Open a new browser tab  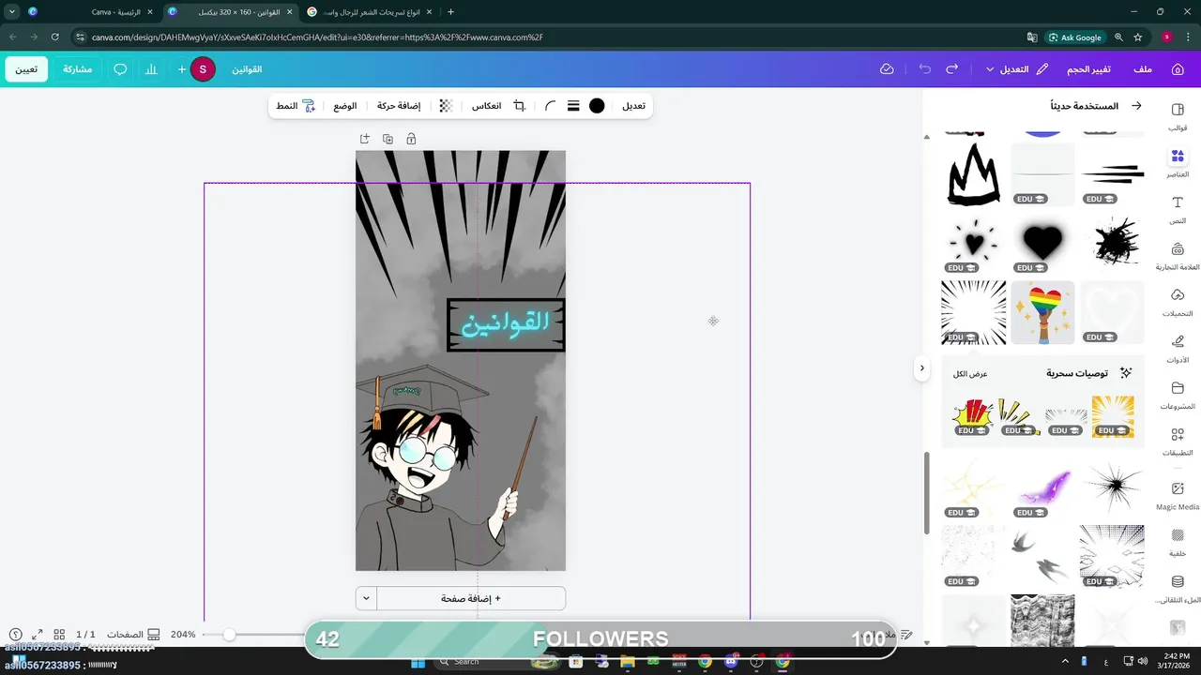click(x=450, y=12)
